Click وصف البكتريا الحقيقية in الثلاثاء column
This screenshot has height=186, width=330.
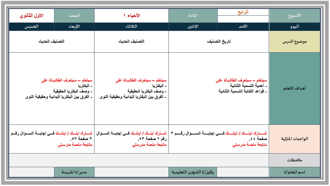(x=147, y=91)
